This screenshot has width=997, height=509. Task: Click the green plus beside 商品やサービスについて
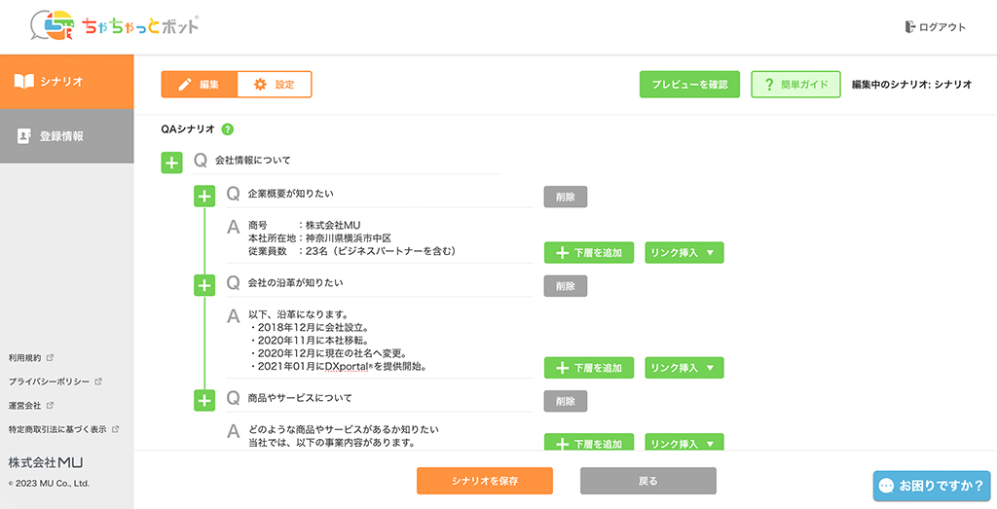(204, 400)
